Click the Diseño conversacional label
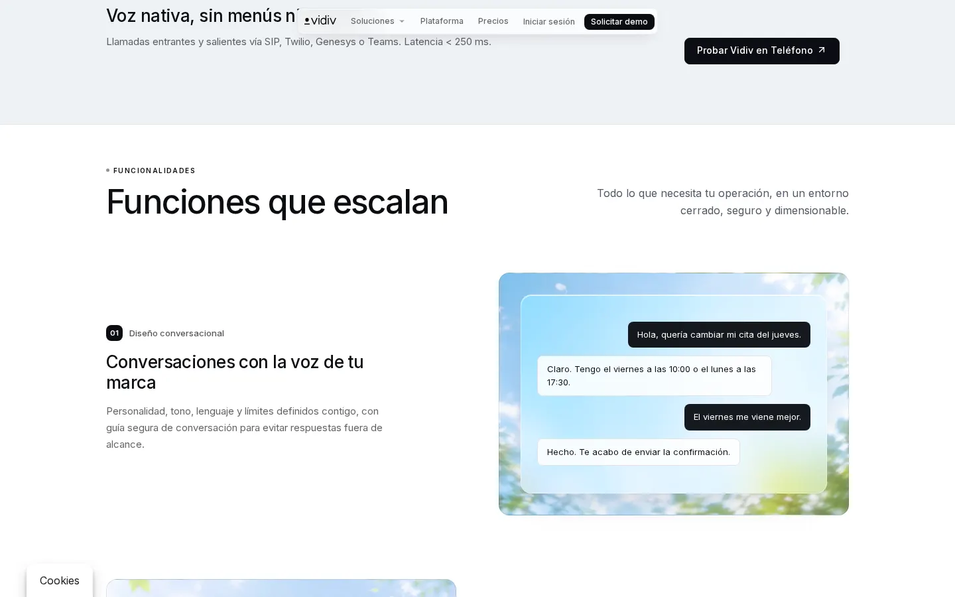This screenshot has width=955, height=597. (x=176, y=333)
